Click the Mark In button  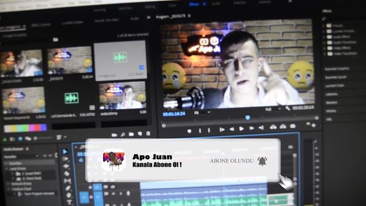pyautogui.click(x=200, y=130)
